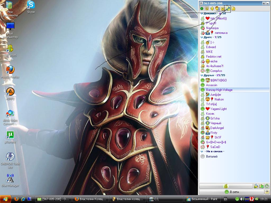The height and width of the screenshot is (203, 271).
Task: Toggle groups display with G icon
Action: point(207,8)
